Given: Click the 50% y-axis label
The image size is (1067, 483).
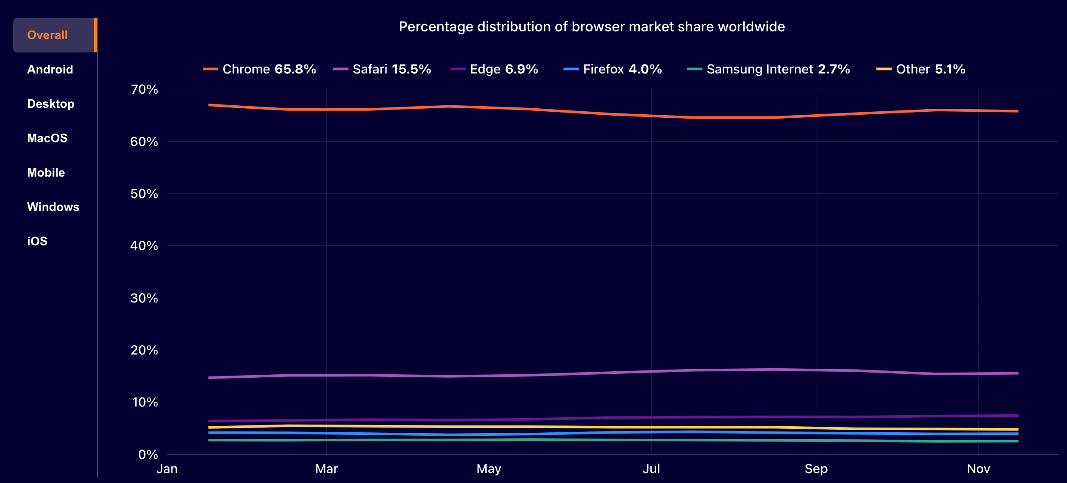Looking at the screenshot, I should [x=144, y=194].
